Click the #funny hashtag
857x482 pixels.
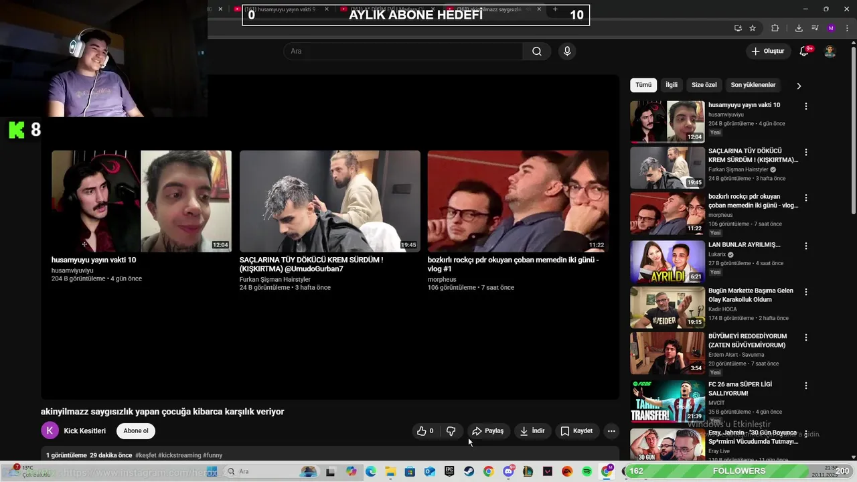[x=213, y=455]
